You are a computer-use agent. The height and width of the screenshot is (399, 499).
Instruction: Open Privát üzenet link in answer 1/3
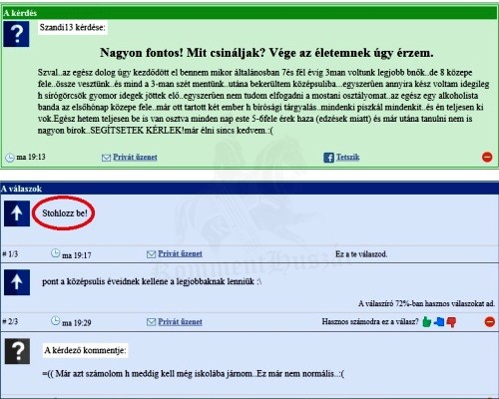pos(180,253)
